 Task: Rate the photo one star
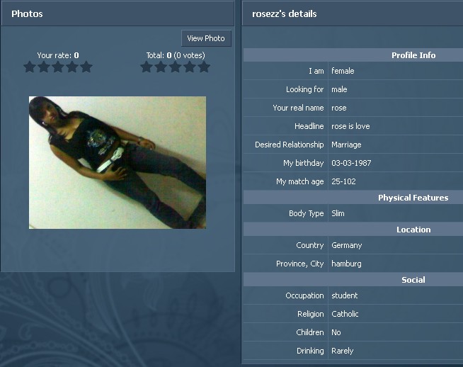point(30,67)
